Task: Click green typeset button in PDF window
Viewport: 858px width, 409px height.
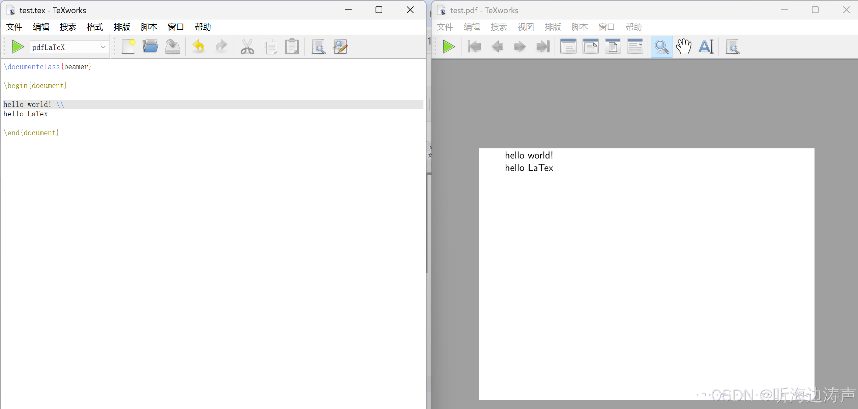Action: [449, 47]
